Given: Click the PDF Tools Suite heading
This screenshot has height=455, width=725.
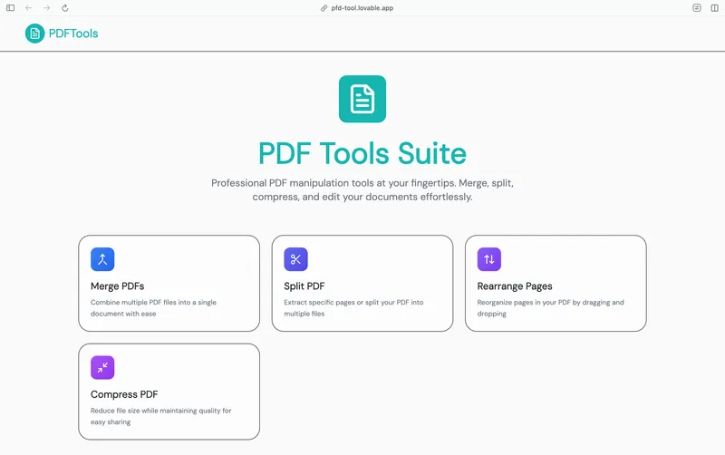Looking at the screenshot, I should coord(362,153).
